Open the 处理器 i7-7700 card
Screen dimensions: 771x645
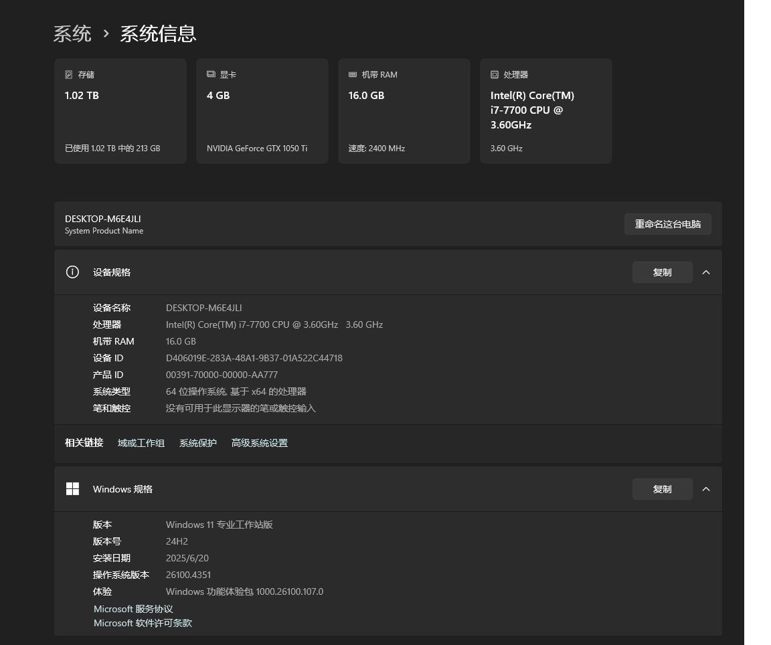(x=546, y=111)
